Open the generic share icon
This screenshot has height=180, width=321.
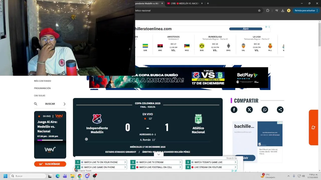(280, 110)
